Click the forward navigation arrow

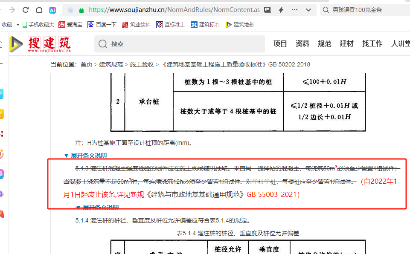coord(12,10)
